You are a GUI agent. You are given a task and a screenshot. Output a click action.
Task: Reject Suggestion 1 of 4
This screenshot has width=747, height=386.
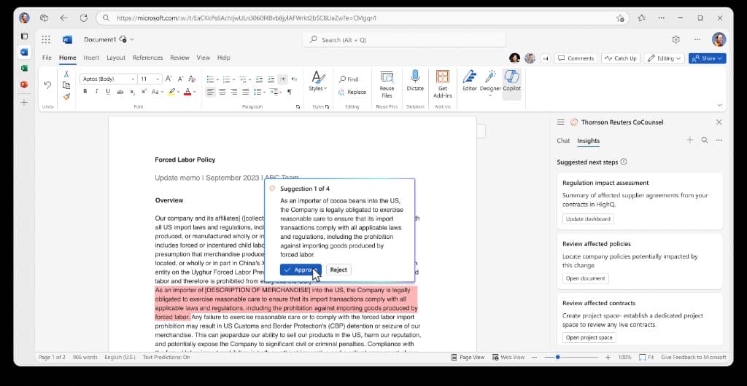(x=338, y=269)
